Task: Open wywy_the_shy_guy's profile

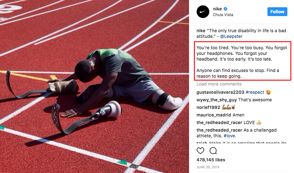Action: (x=217, y=100)
